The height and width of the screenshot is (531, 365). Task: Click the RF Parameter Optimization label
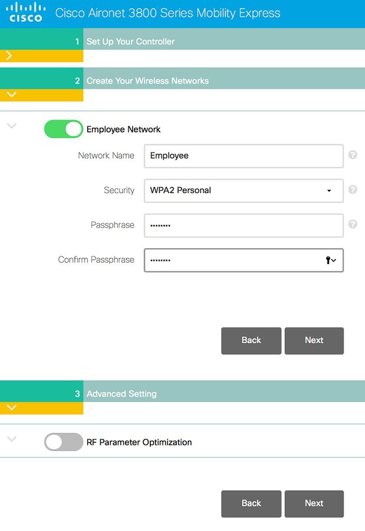(139, 442)
